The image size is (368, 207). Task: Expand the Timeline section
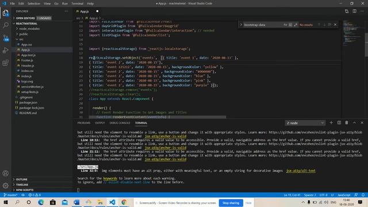[x=22, y=185]
